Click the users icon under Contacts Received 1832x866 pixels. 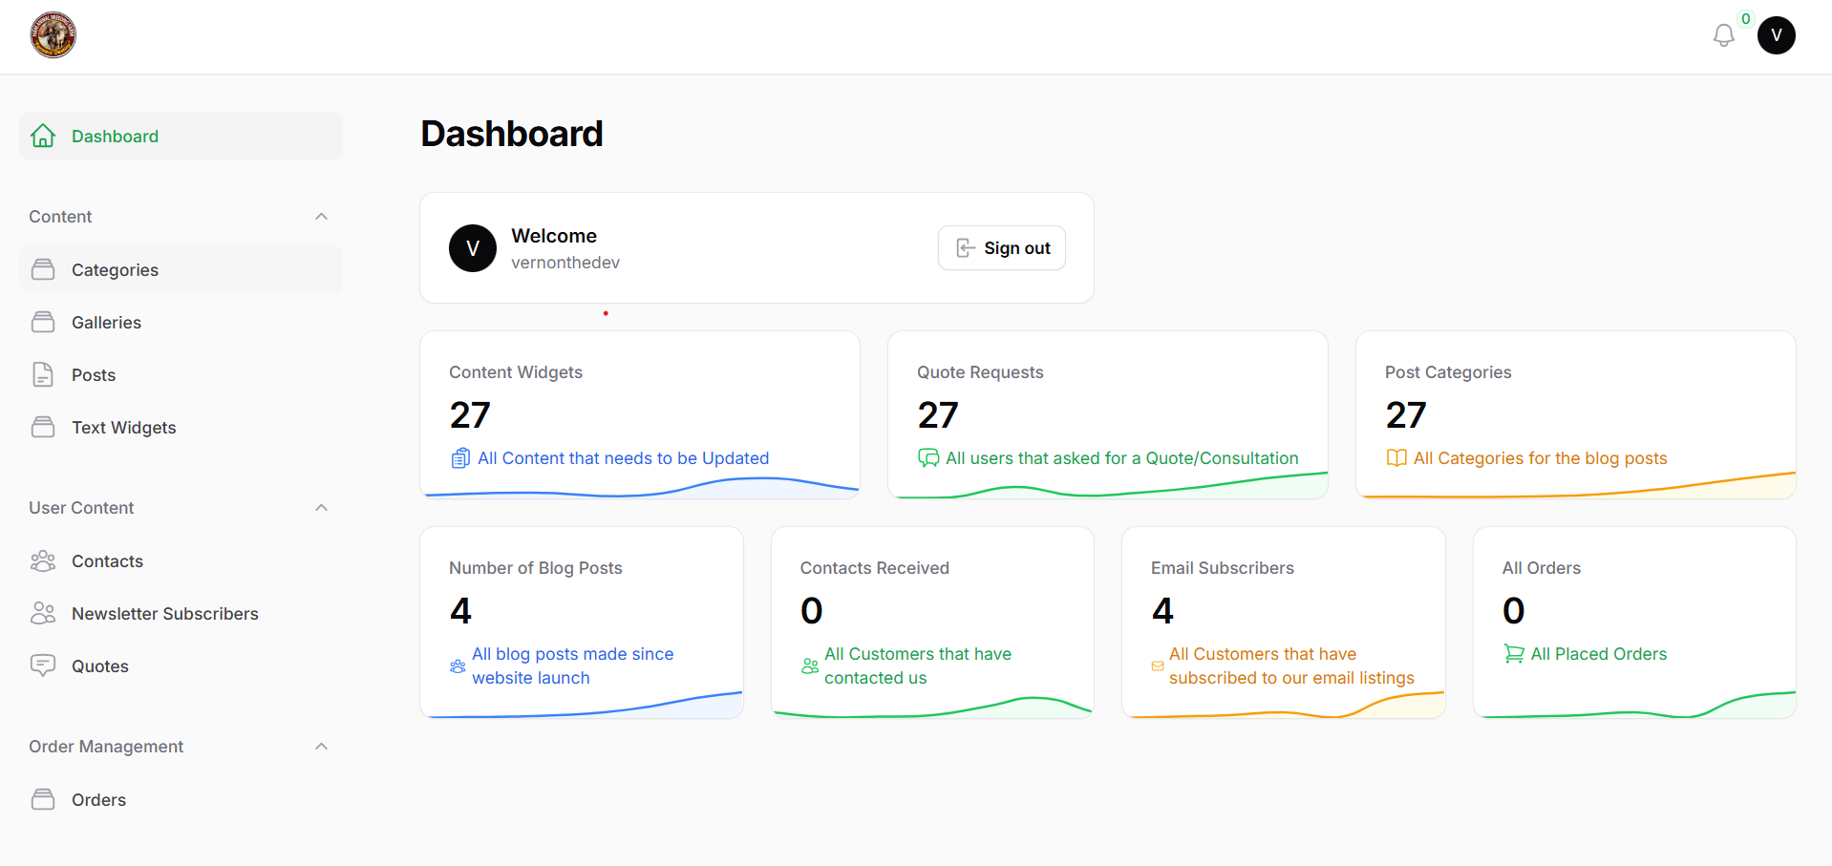coord(810,666)
